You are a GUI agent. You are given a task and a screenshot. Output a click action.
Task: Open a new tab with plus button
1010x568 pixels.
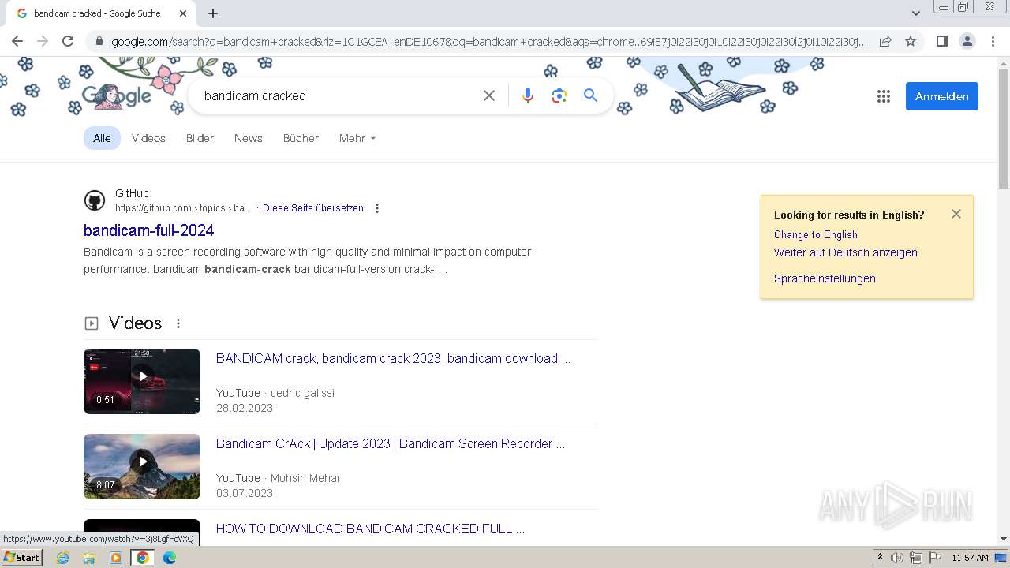(213, 13)
